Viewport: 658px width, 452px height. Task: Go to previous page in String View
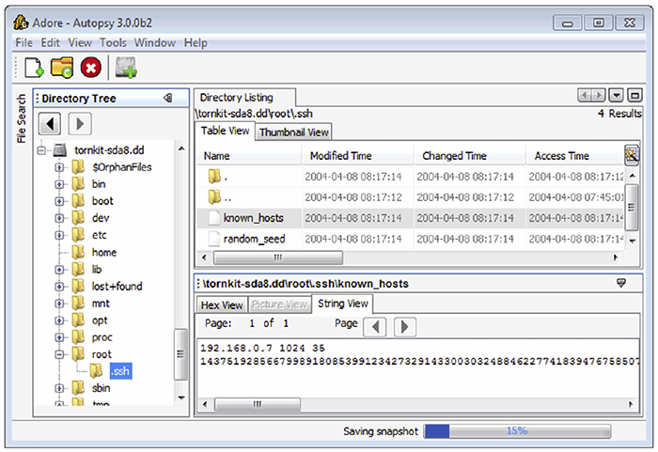pos(375,326)
